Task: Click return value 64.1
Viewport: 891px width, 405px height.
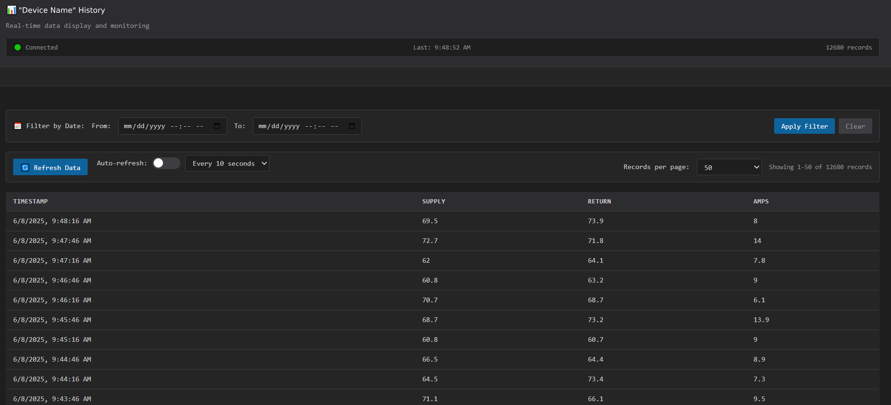Action: click(x=596, y=260)
